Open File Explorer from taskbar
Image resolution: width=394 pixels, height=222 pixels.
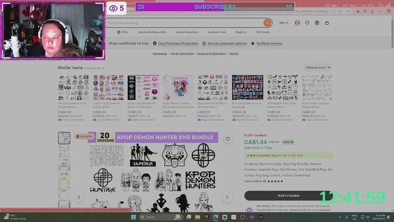coord(198,217)
